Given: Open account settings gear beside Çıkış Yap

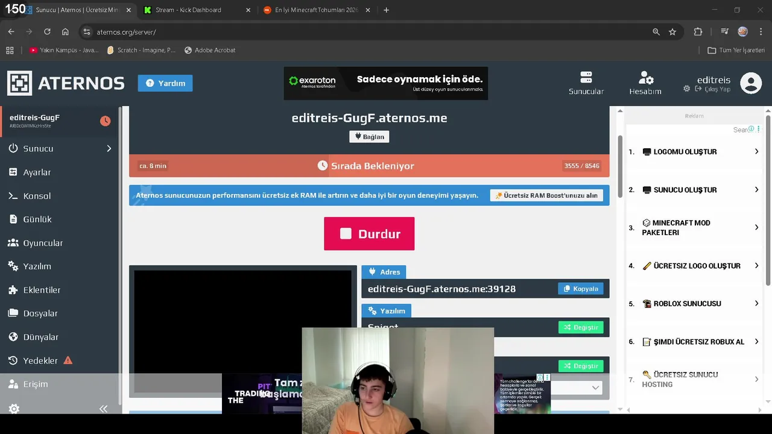Looking at the screenshot, I should point(686,89).
